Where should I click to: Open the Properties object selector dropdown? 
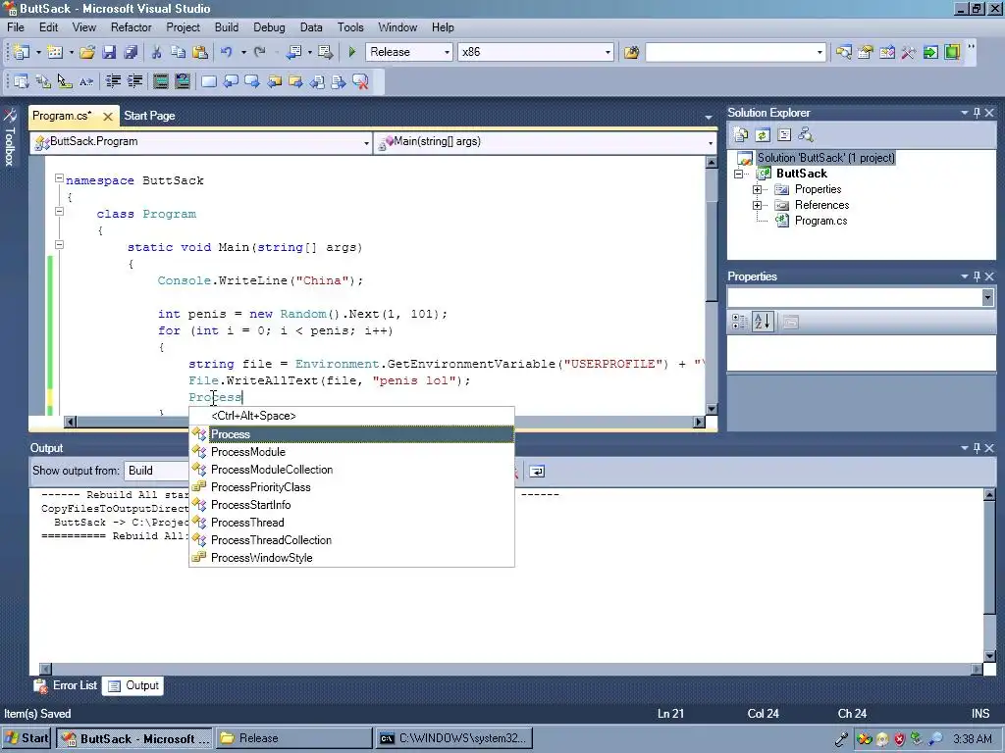coord(987,297)
